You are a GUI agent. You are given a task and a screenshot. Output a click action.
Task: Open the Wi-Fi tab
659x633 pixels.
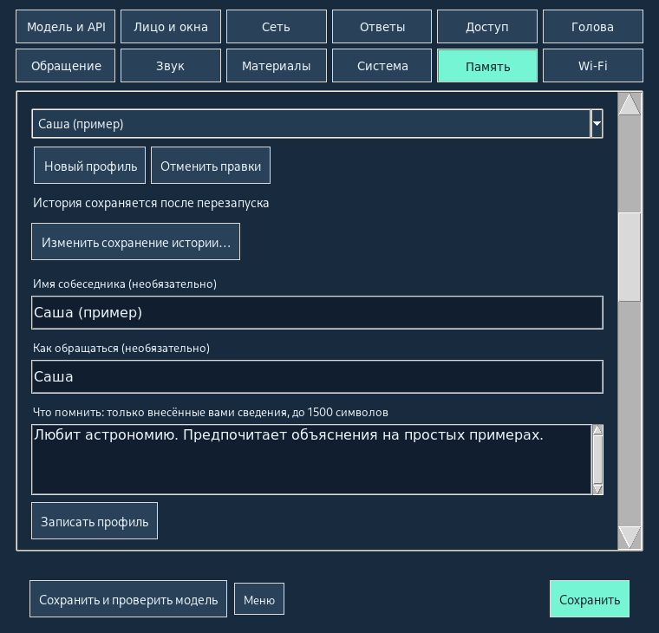click(x=592, y=66)
